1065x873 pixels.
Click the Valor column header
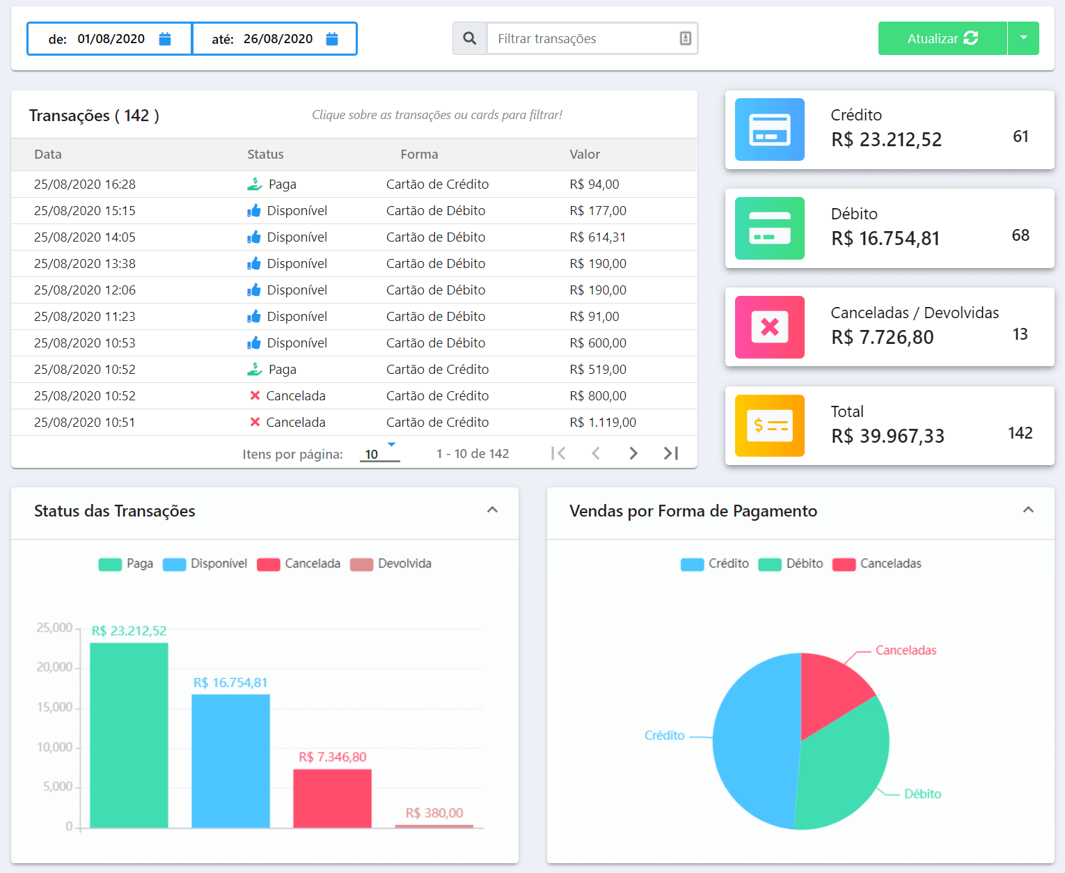coord(585,155)
